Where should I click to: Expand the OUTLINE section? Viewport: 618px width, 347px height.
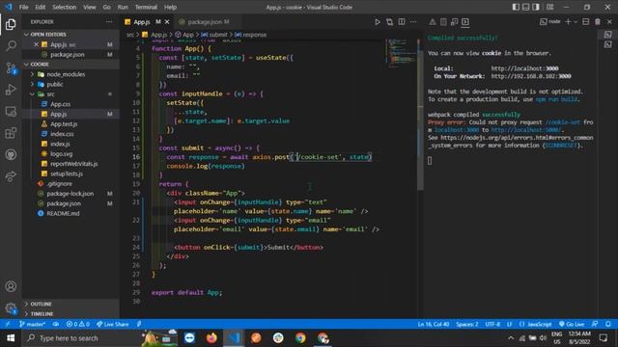pyautogui.click(x=70, y=304)
